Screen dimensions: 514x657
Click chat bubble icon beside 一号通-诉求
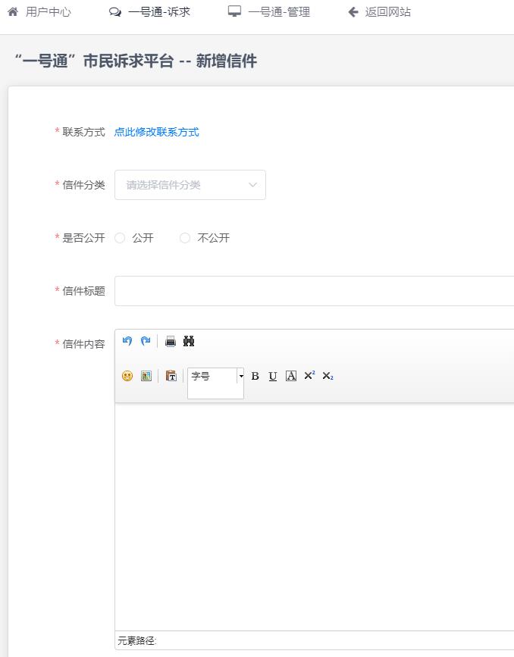(115, 12)
